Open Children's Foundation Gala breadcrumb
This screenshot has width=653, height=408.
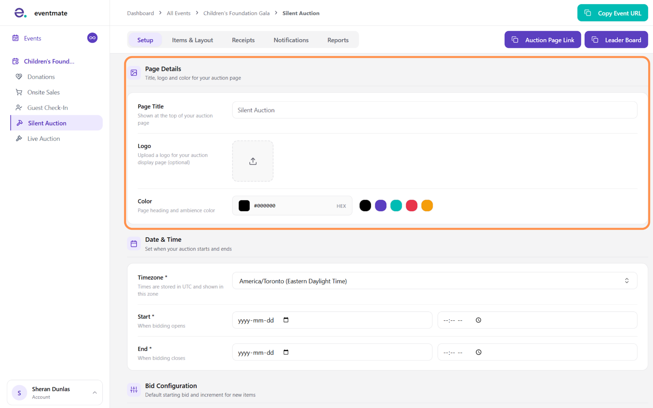236,13
